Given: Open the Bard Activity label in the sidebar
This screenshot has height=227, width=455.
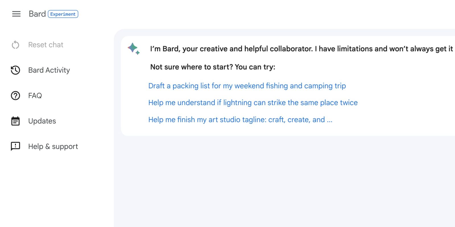Looking at the screenshot, I should (49, 70).
